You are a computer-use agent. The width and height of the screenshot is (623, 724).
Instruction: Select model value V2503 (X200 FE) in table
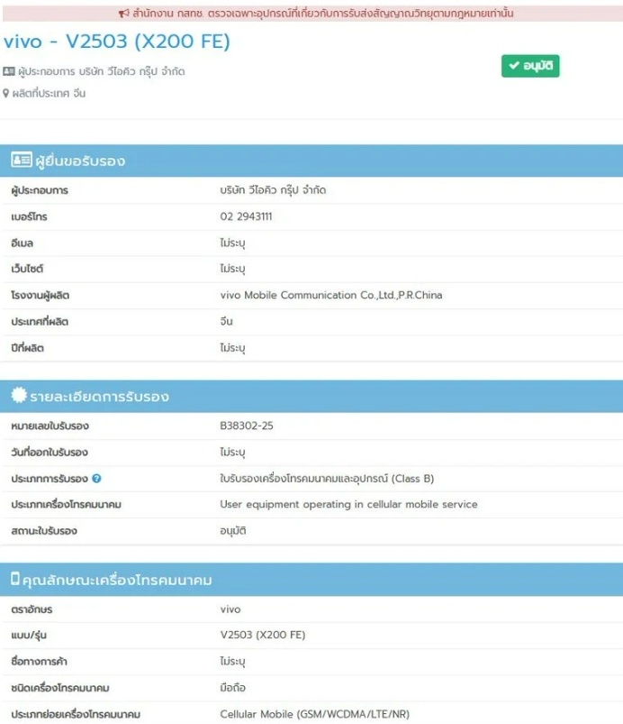tap(263, 635)
